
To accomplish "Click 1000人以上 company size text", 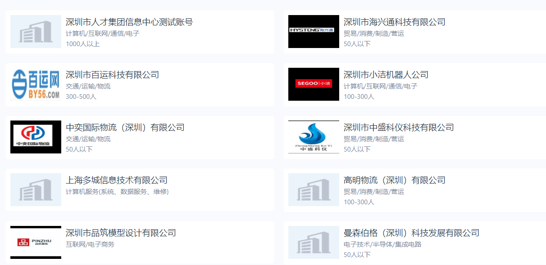I will point(83,44).
